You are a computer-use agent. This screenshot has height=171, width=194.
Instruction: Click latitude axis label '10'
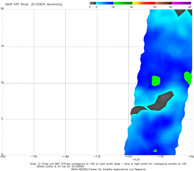pos(2,82)
